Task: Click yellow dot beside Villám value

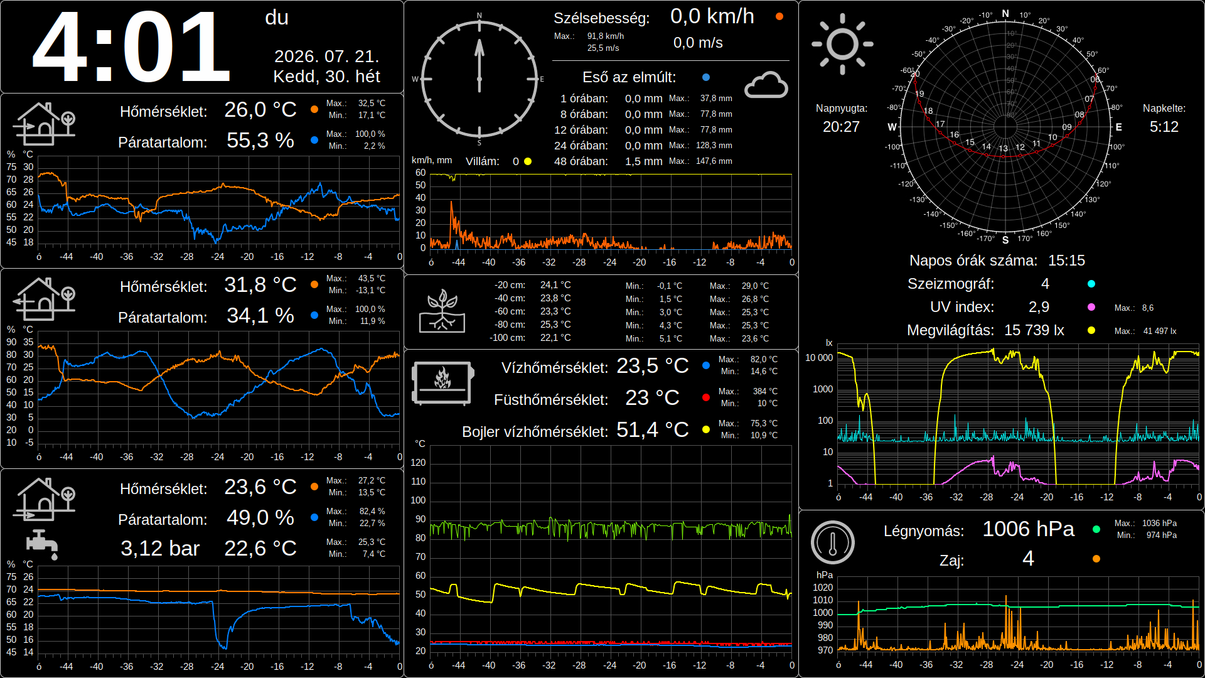Action: (528, 161)
